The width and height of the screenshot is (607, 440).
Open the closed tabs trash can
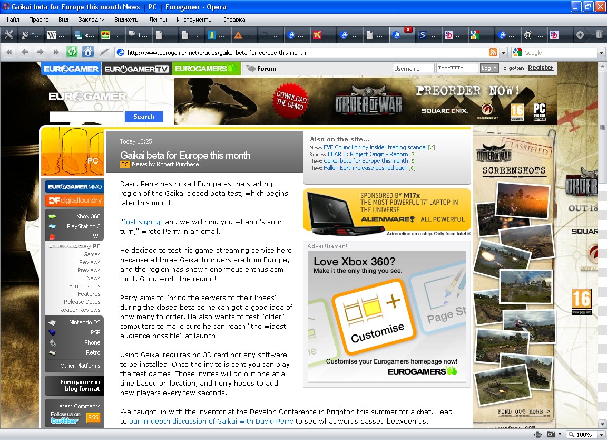(x=599, y=34)
